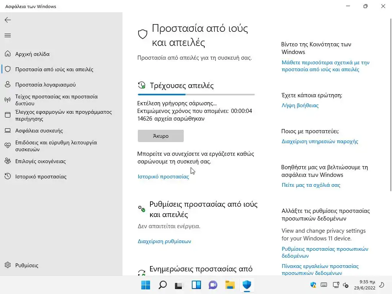Open Πίνακας εργαλείων προστασίας προσωπικών δεδομένων link
Image resolution: width=392 pixels, height=294 pixels.
(x=320, y=269)
